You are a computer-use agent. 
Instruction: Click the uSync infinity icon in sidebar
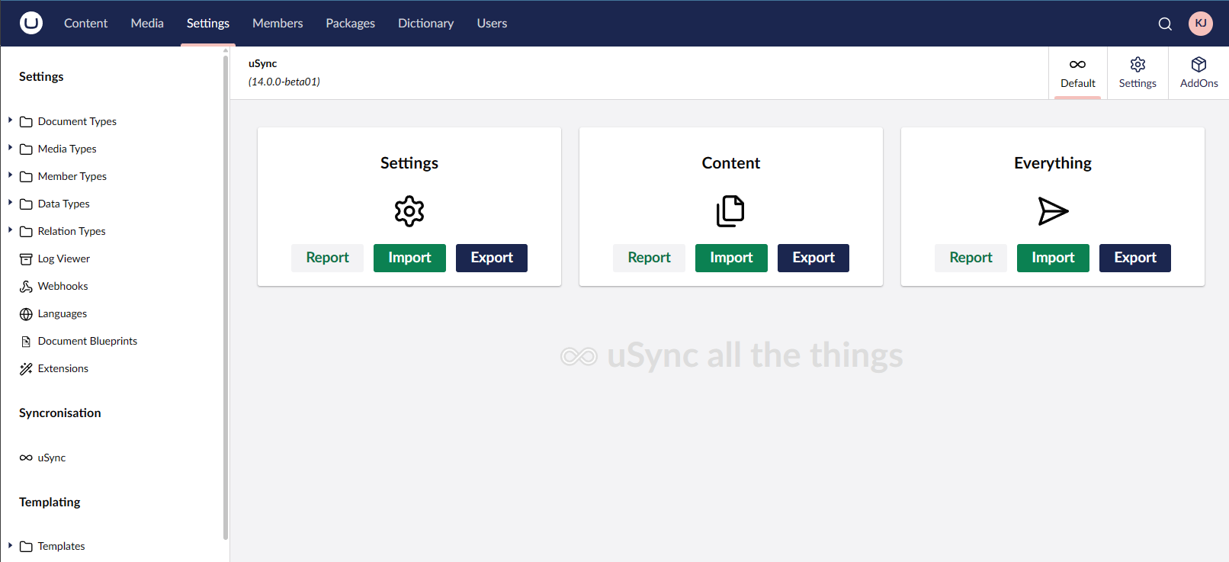[x=26, y=458]
